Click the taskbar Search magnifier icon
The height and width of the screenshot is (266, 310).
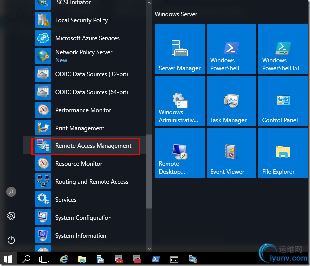[27, 259]
